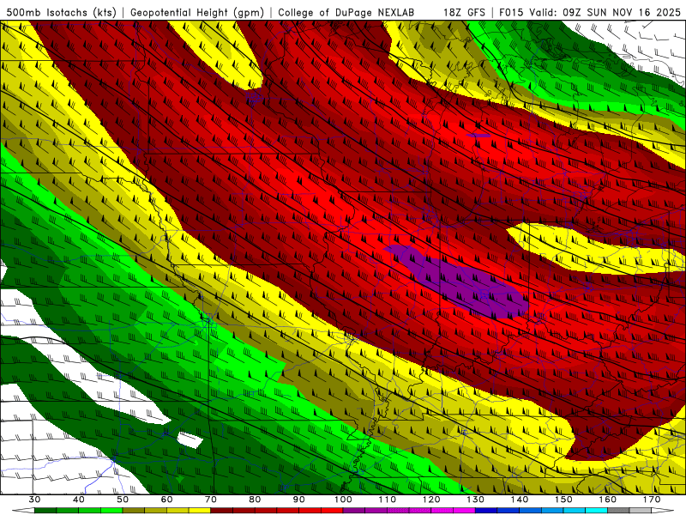Click the colorbar label '100'
Image resolution: width=686 pixels, height=515 pixels.
(344, 500)
